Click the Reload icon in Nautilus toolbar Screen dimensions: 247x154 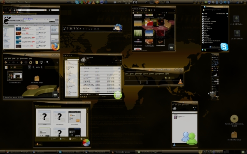click(30, 62)
